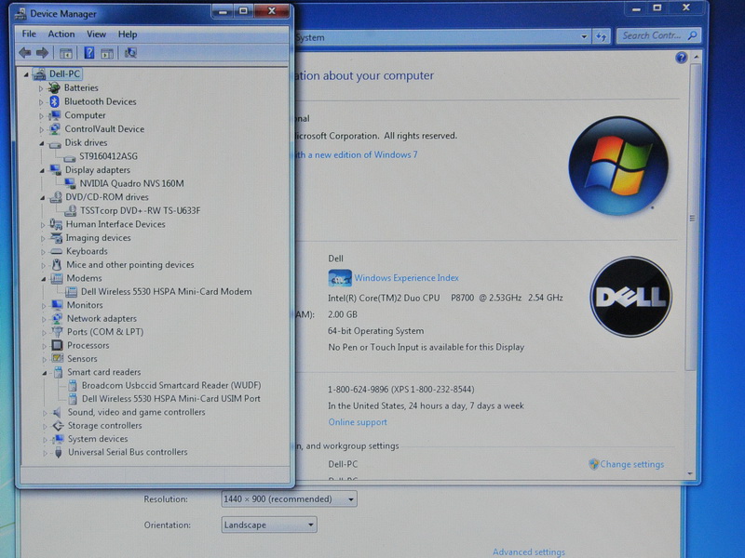Open Advanced settings link
Viewport: 745px width, 558px height.
(x=529, y=551)
